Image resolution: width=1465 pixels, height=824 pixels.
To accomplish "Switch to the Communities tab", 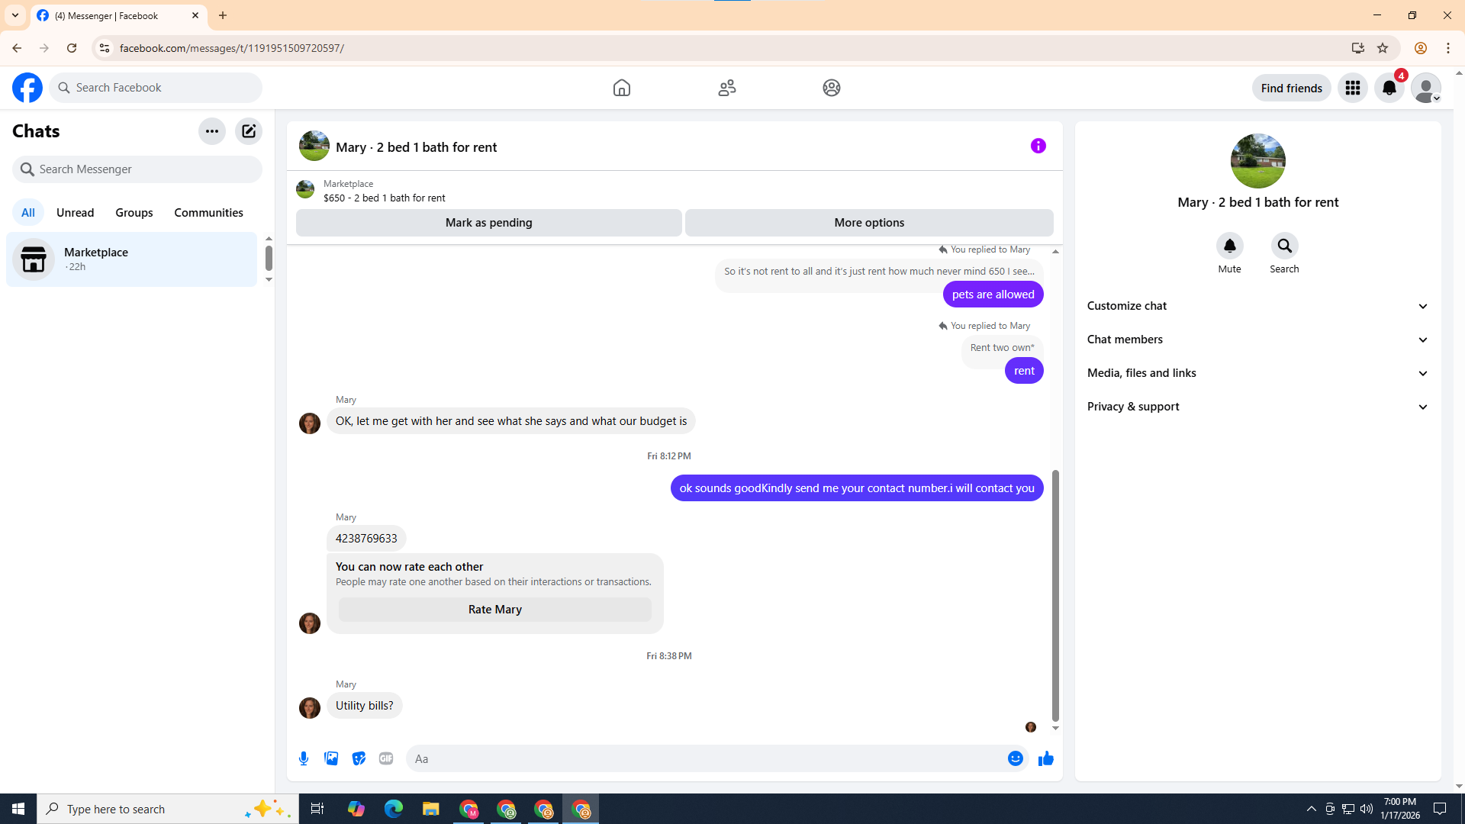I will coord(208,213).
